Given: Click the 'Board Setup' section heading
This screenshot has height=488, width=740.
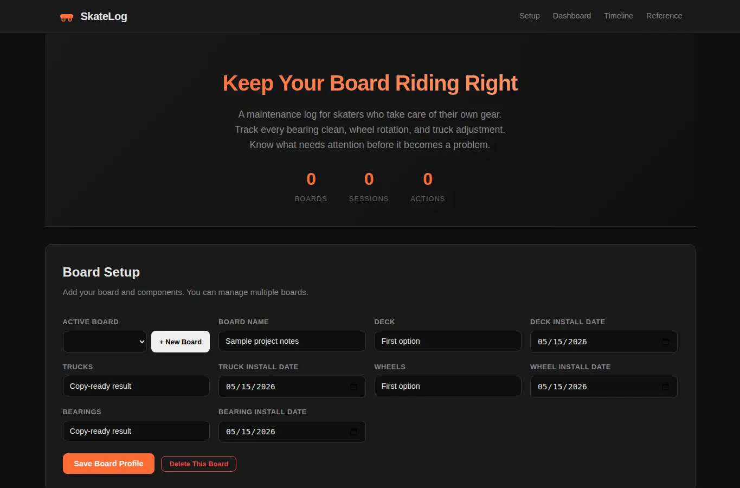Looking at the screenshot, I should 101,272.
